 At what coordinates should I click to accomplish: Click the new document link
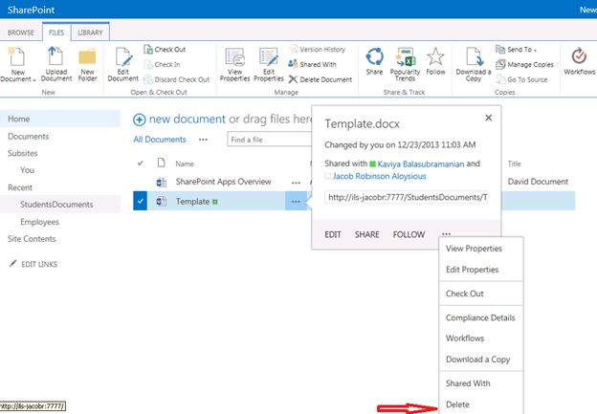tap(188, 120)
